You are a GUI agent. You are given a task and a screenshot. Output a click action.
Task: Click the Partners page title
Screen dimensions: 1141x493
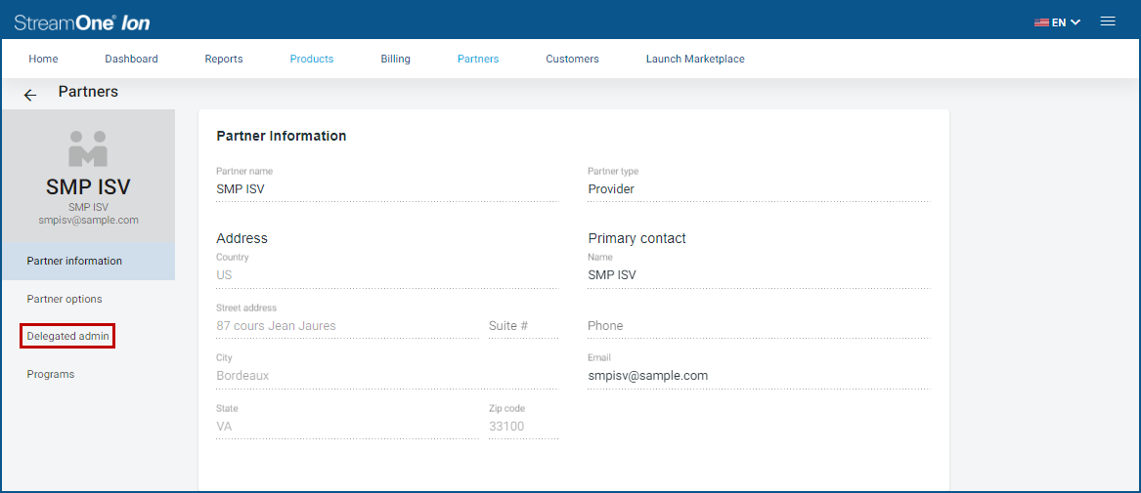click(88, 92)
